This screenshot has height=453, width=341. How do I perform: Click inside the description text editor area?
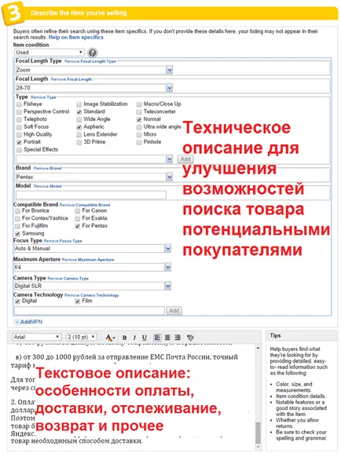pos(131,397)
